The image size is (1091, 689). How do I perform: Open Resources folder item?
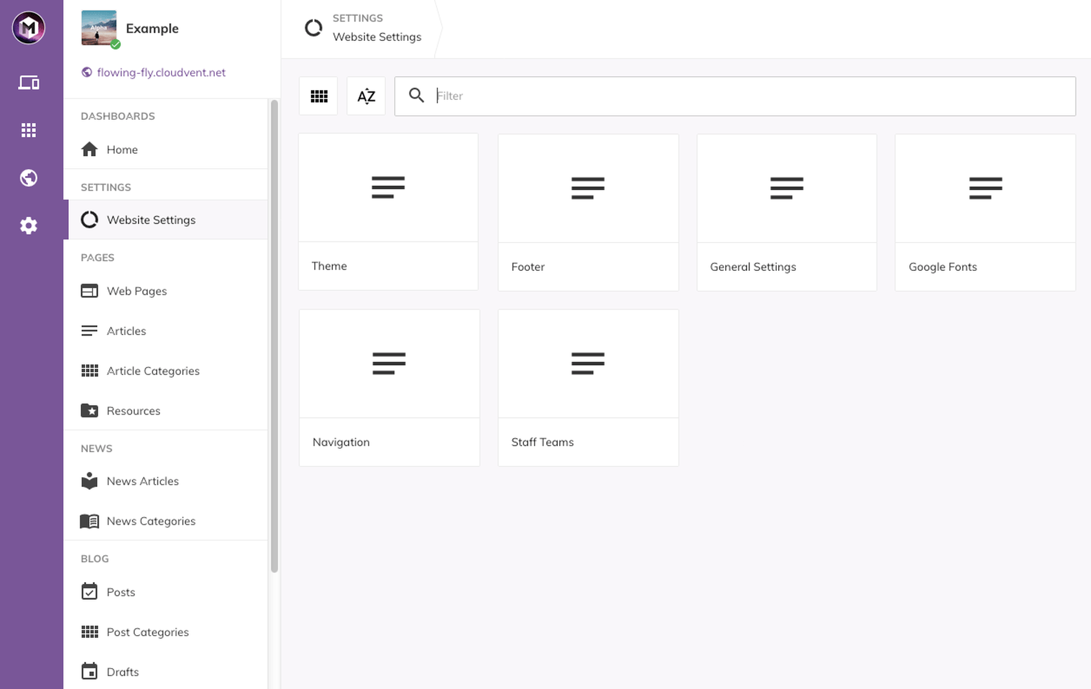pyautogui.click(x=133, y=411)
